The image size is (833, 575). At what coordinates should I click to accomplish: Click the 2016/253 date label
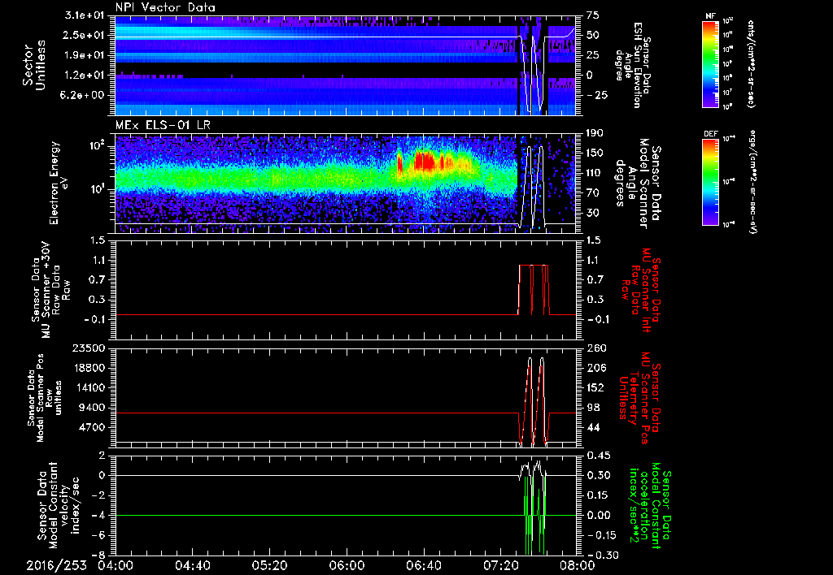[57, 565]
